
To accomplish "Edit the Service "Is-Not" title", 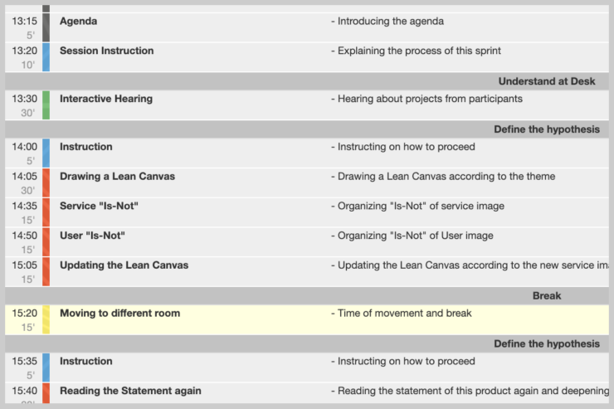I will (99, 206).
